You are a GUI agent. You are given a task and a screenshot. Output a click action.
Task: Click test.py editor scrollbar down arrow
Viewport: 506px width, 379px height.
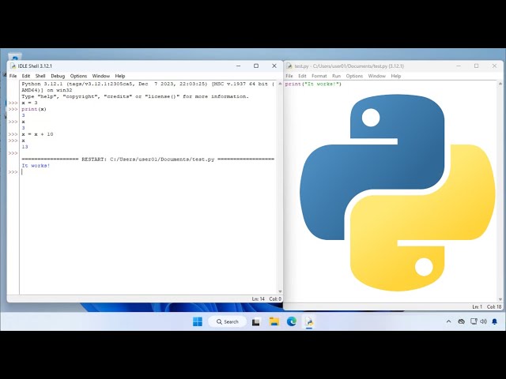(x=500, y=299)
